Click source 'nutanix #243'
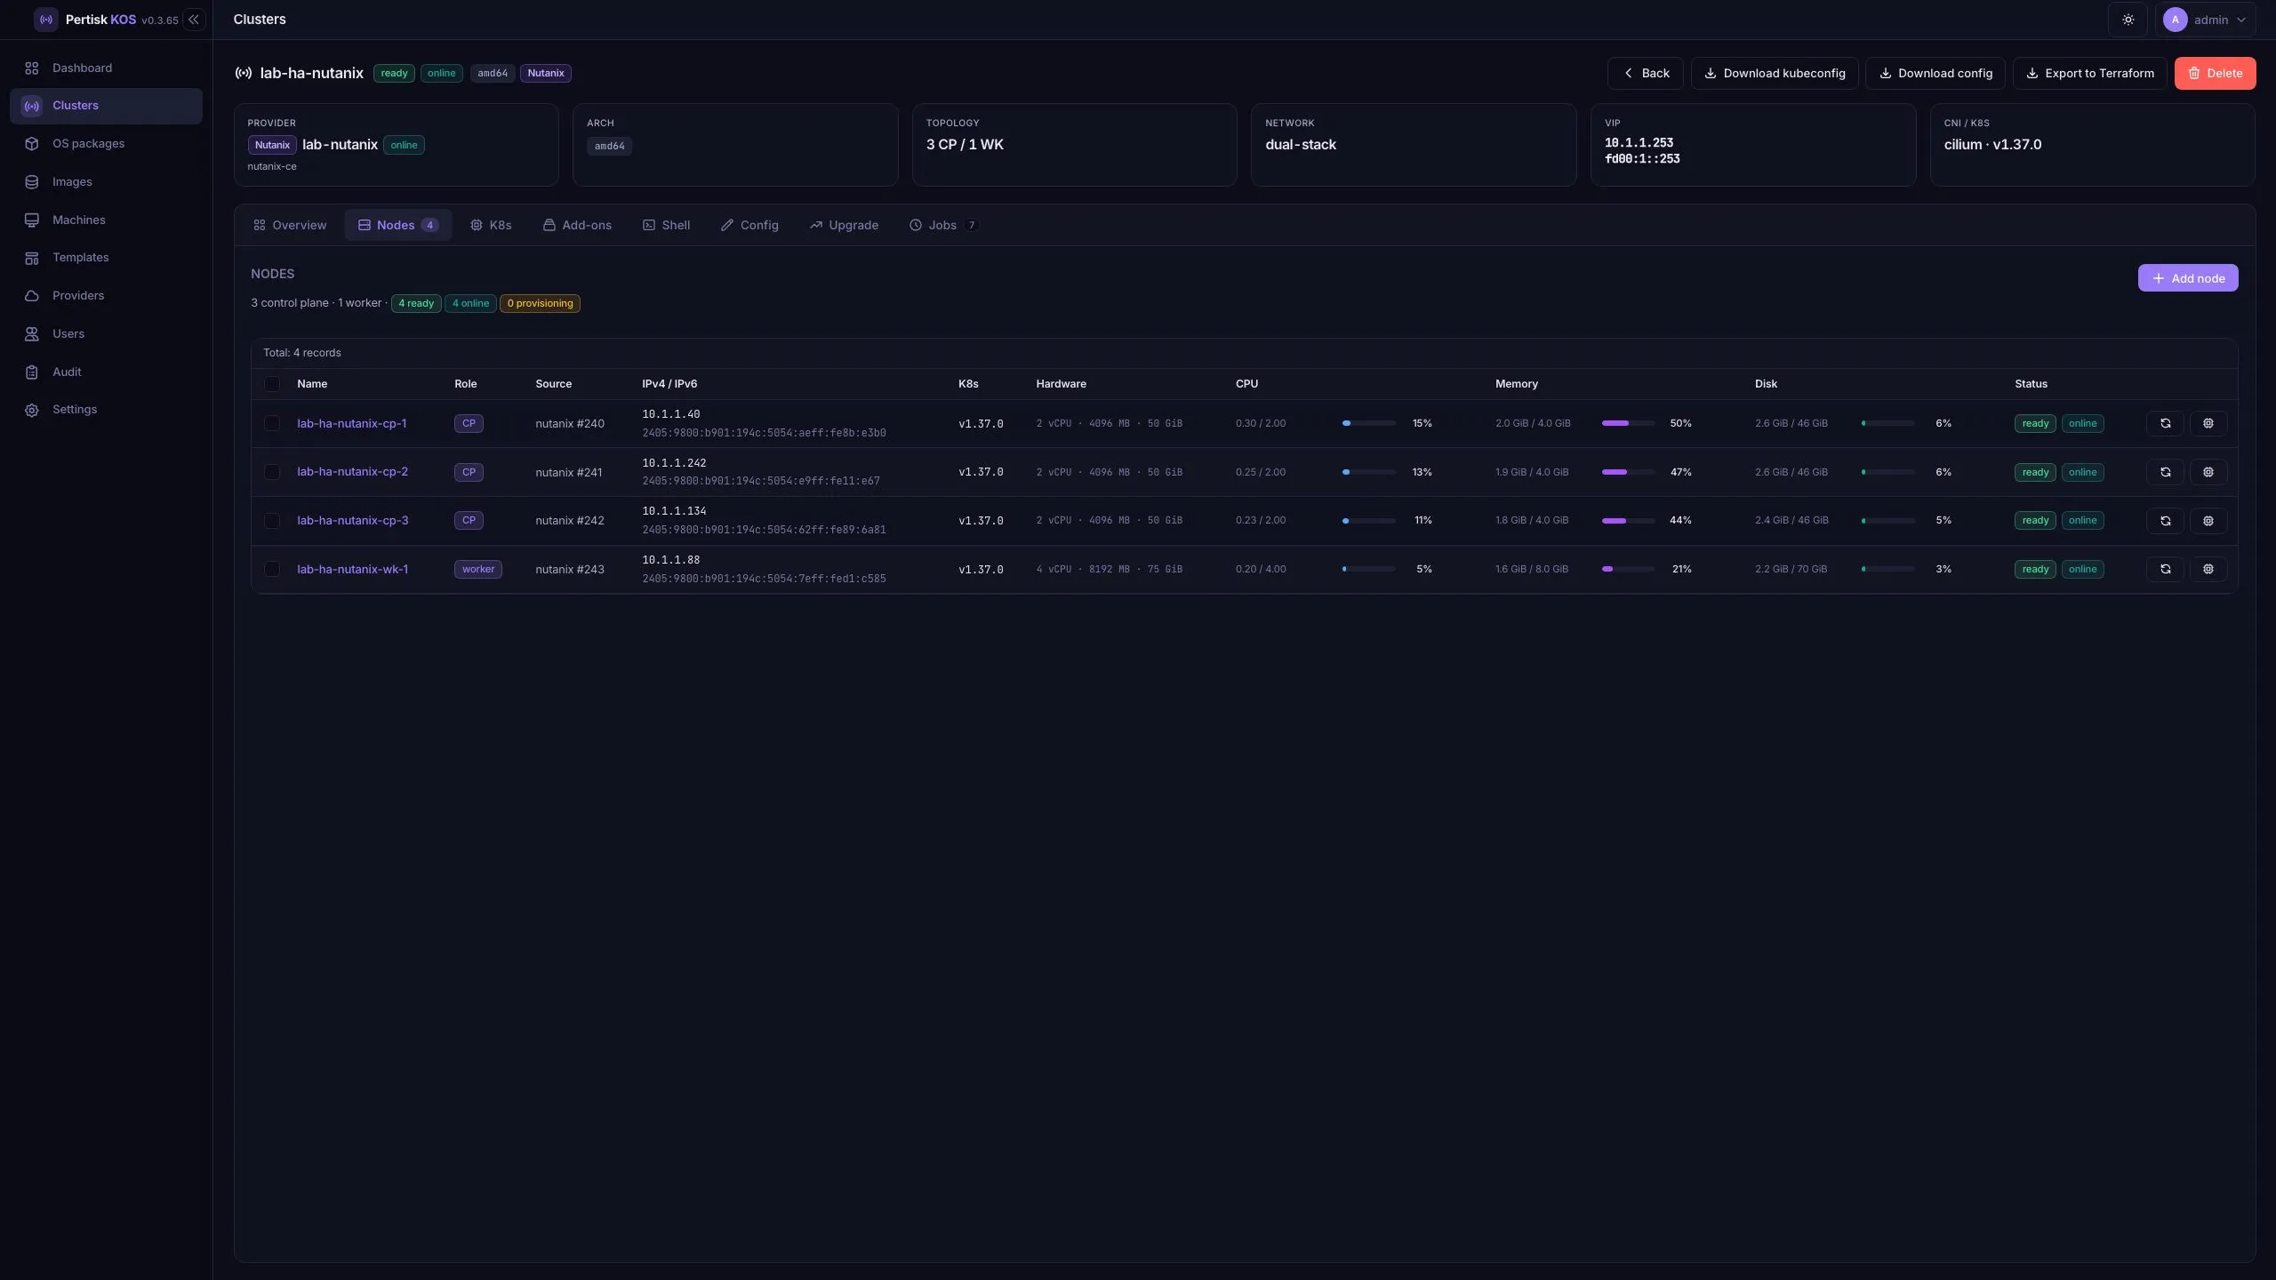The height and width of the screenshot is (1280, 2276). tap(570, 569)
